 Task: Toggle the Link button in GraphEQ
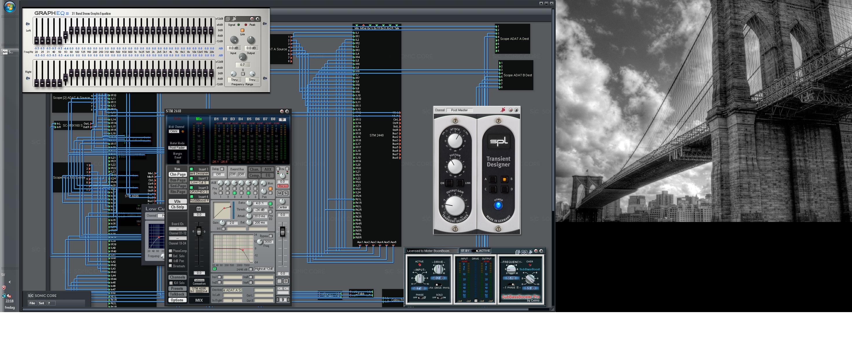pyautogui.click(x=242, y=30)
